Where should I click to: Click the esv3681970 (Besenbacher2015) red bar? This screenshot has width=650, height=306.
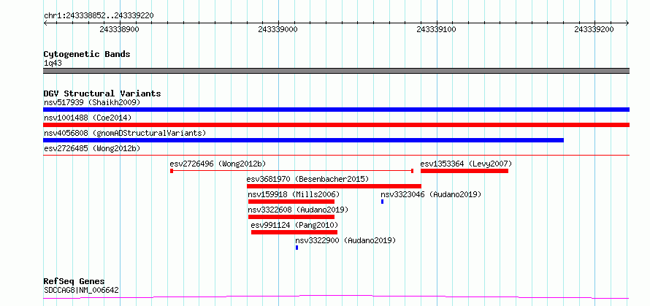tap(334, 186)
